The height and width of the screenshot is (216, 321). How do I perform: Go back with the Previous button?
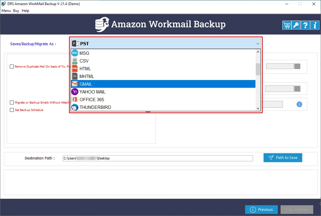(261, 209)
